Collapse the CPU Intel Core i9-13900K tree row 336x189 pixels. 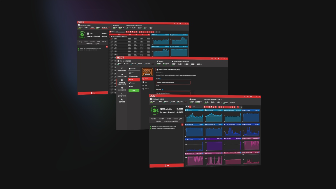(110, 36)
